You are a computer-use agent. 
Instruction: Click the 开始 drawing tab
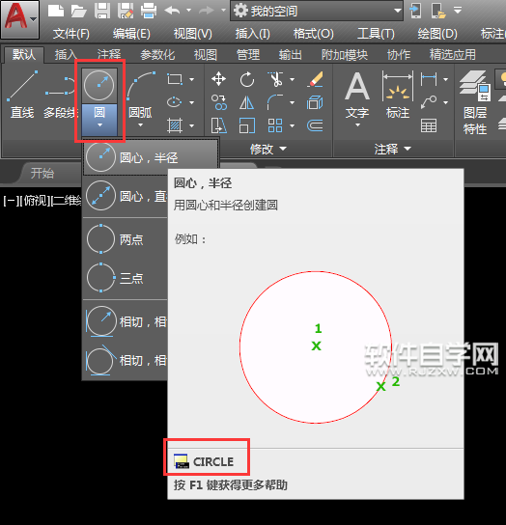[x=42, y=173]
